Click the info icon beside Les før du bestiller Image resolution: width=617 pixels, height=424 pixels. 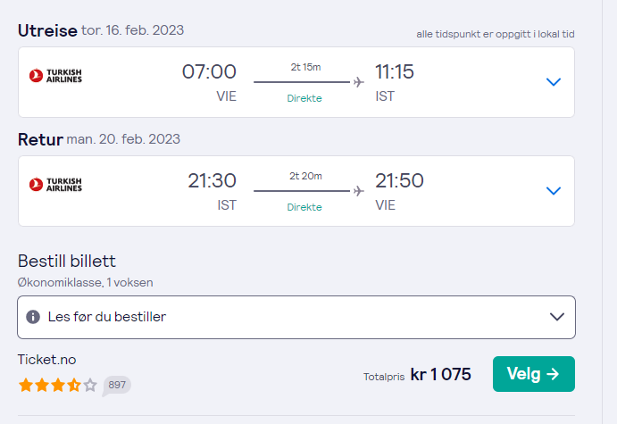click(x=33, y=317)
